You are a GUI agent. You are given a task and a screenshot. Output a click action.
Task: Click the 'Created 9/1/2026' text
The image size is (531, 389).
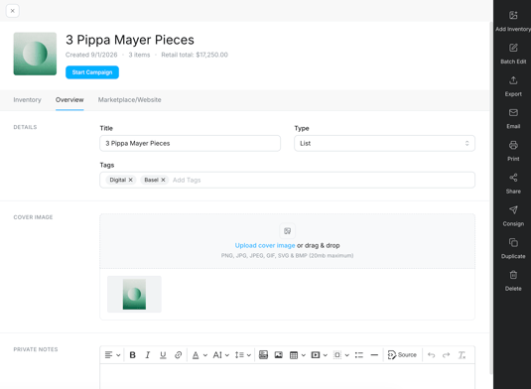pos(91,55)
